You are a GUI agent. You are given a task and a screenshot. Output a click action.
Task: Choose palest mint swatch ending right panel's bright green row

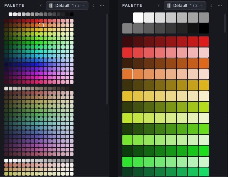point(204,162)
